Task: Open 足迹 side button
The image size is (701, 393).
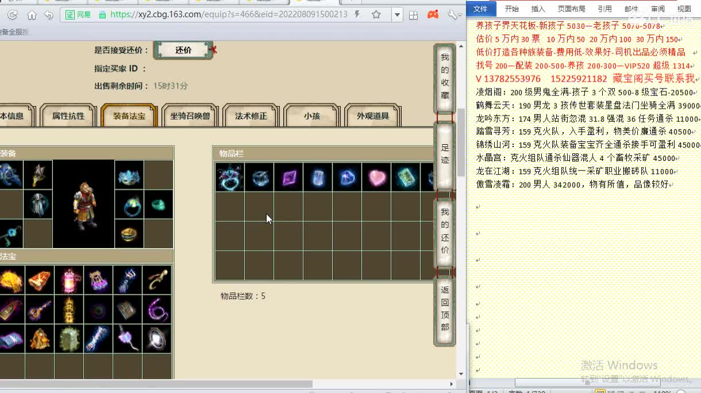Action: coord(445,155)
